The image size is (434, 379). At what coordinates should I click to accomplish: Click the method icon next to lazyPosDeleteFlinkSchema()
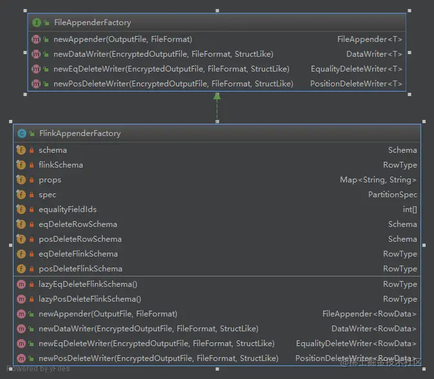coord(21,299)
